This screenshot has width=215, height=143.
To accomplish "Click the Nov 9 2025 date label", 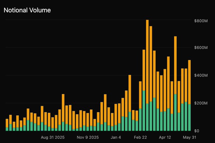I will 88,137.
